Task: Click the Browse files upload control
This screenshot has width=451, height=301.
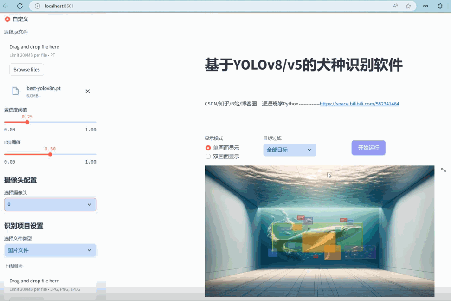Action: click(x=26, y=69)
